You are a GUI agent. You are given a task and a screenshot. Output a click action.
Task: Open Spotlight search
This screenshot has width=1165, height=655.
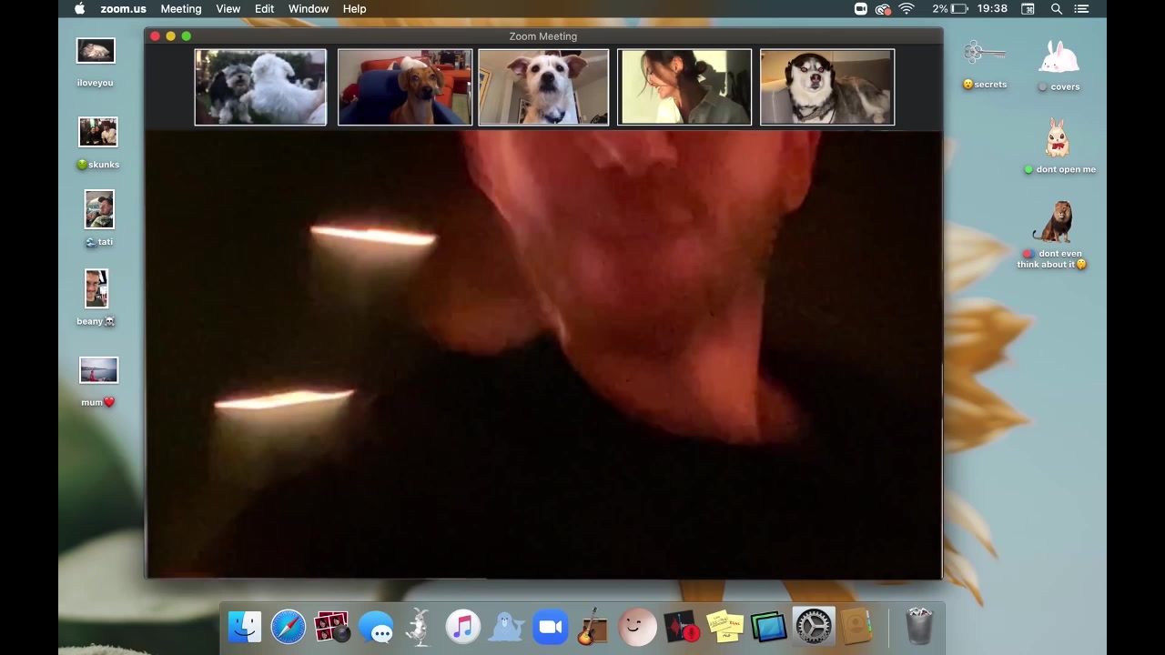click(1057, 9)
